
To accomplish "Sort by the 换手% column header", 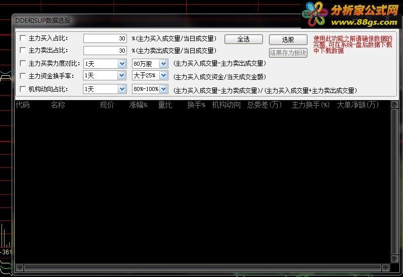I will coord(196,105).
